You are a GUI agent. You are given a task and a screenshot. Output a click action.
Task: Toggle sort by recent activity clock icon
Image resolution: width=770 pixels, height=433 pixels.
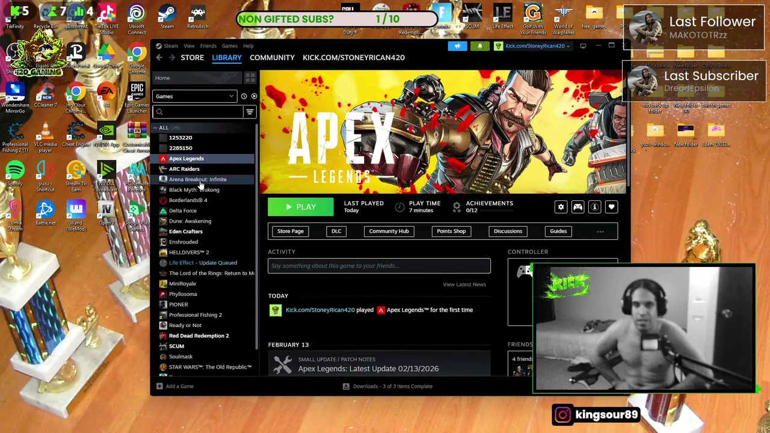coord(244,96)
